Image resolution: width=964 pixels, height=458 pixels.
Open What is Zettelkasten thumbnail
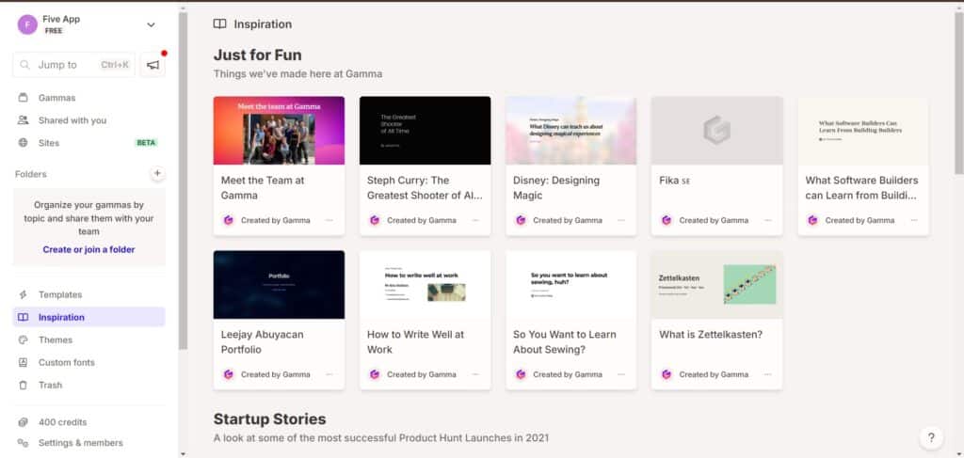point(716,284)
